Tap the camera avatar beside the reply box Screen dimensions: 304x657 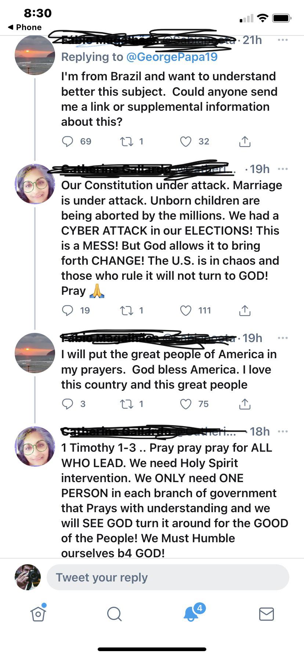pos(28,577)
